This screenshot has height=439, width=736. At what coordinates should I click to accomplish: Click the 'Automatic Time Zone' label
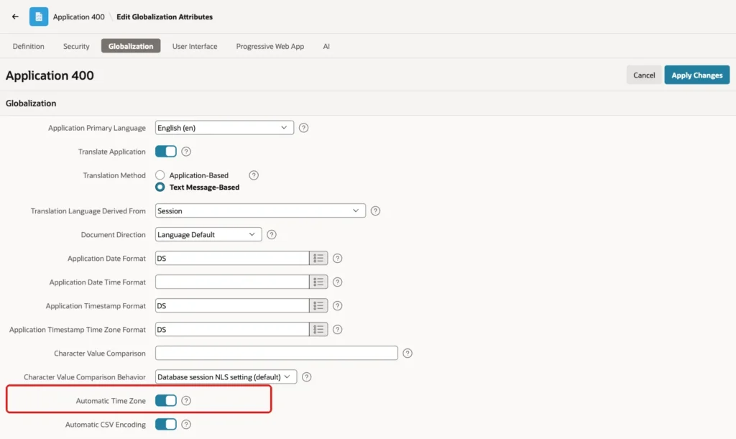[x=111, y=400]
